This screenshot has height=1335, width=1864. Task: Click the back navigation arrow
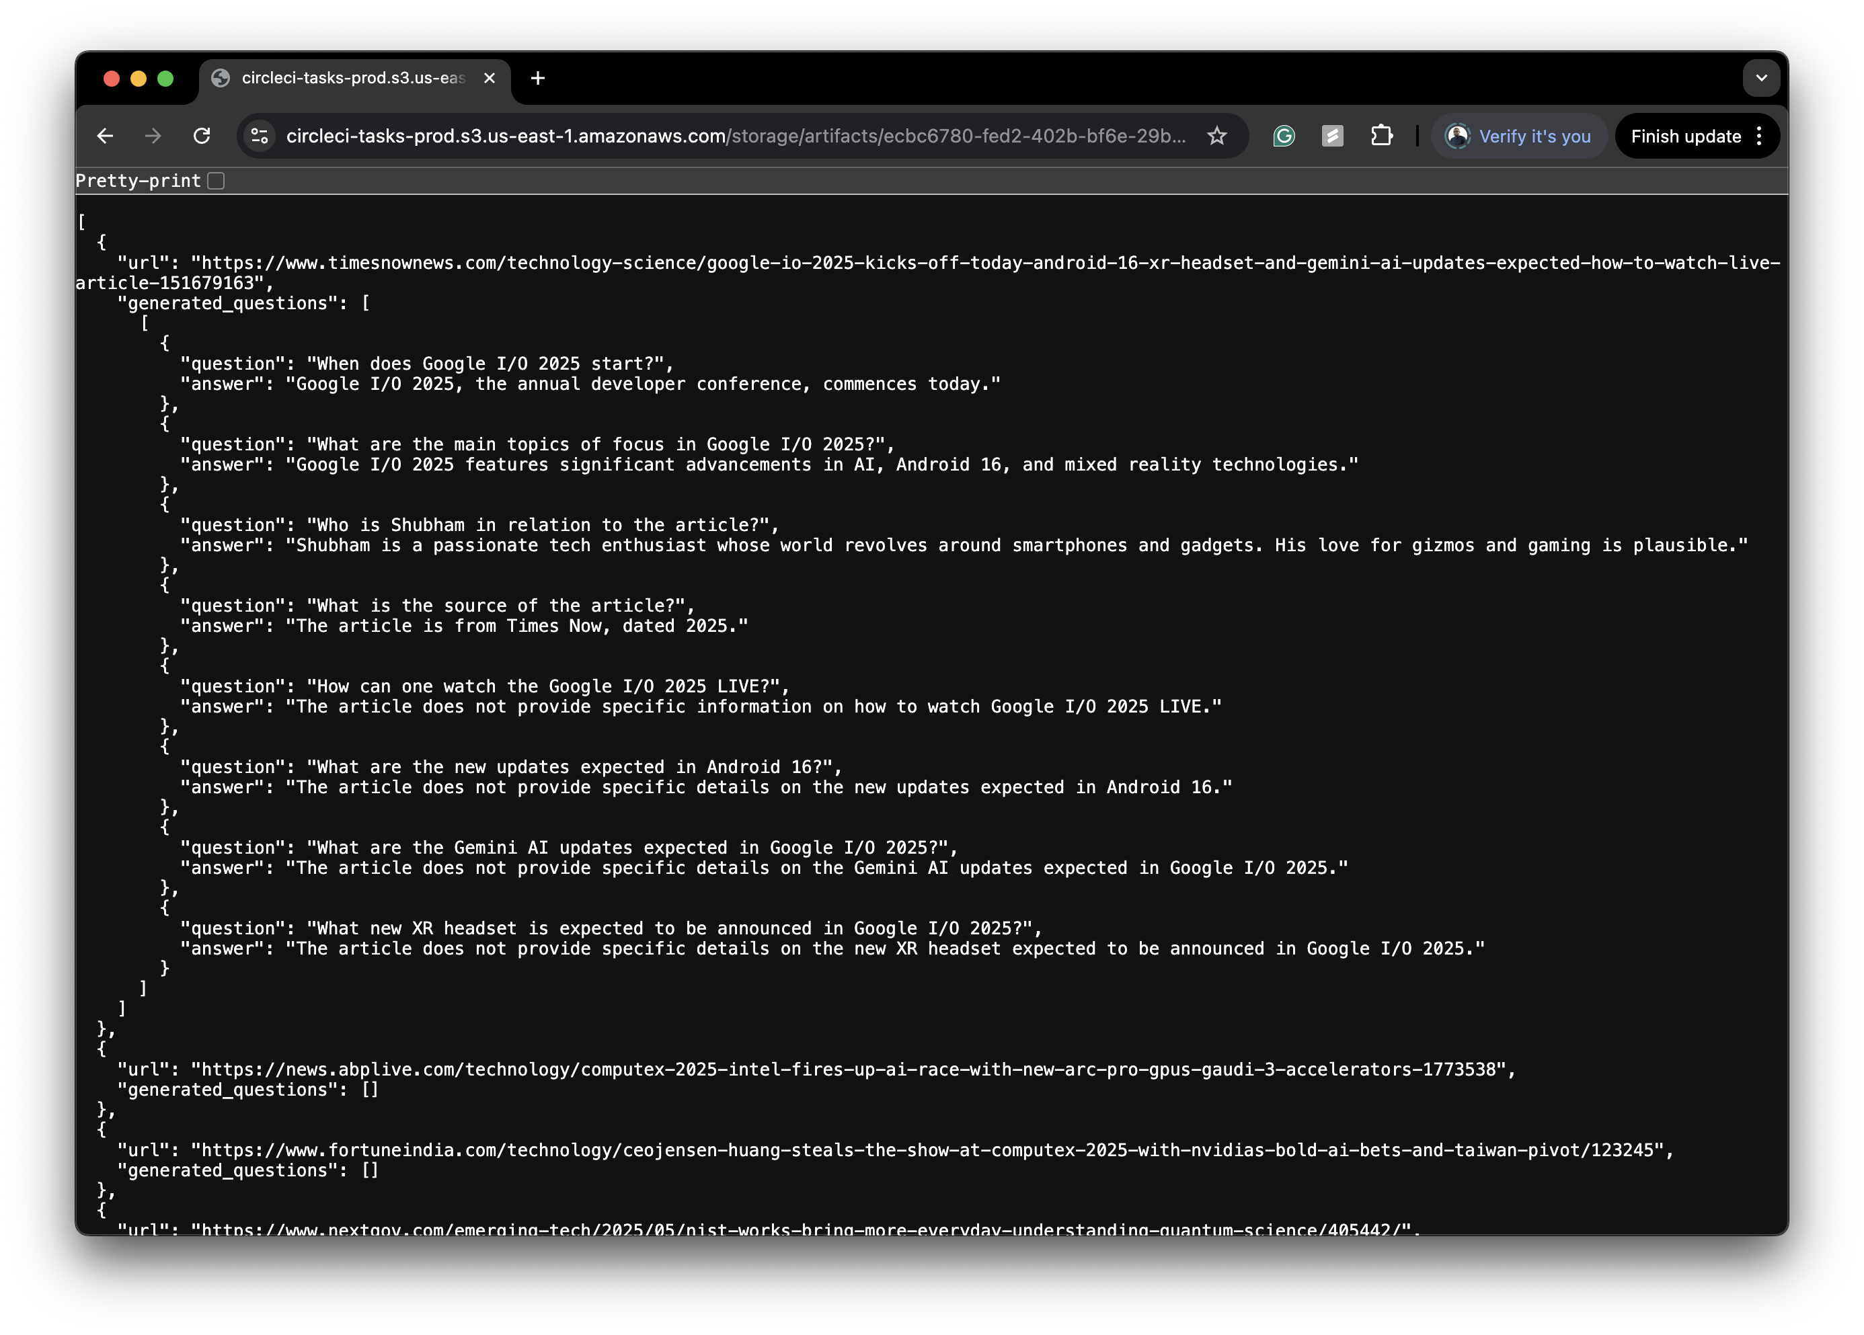point(105,136)
